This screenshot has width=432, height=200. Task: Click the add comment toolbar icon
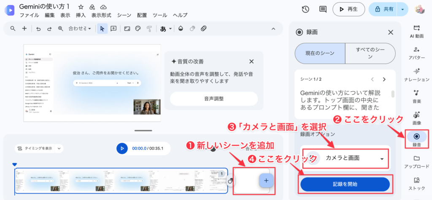tap(113, 29)
